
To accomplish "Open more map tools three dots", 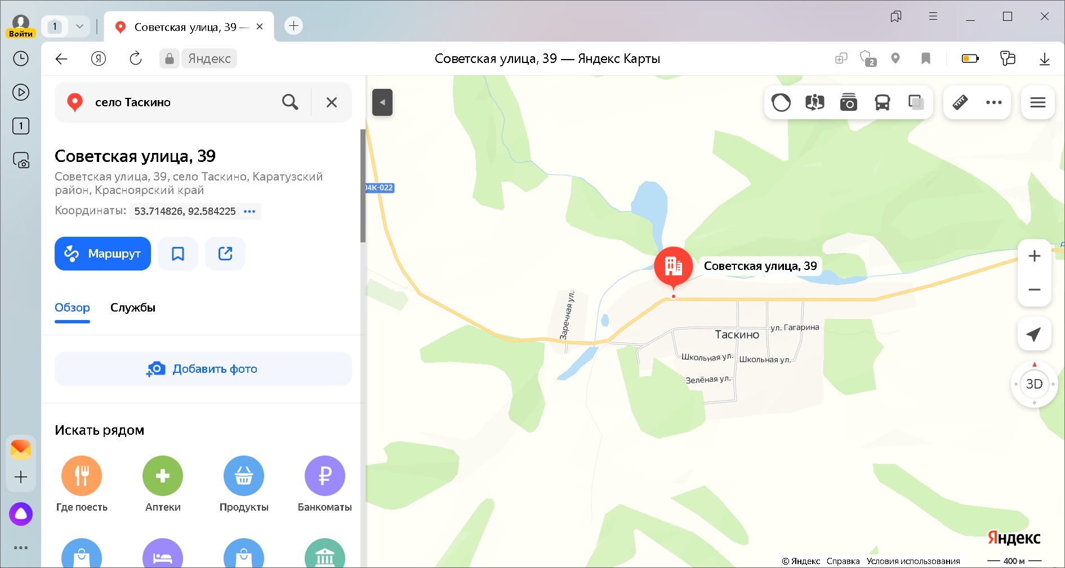I will point(994,102).
